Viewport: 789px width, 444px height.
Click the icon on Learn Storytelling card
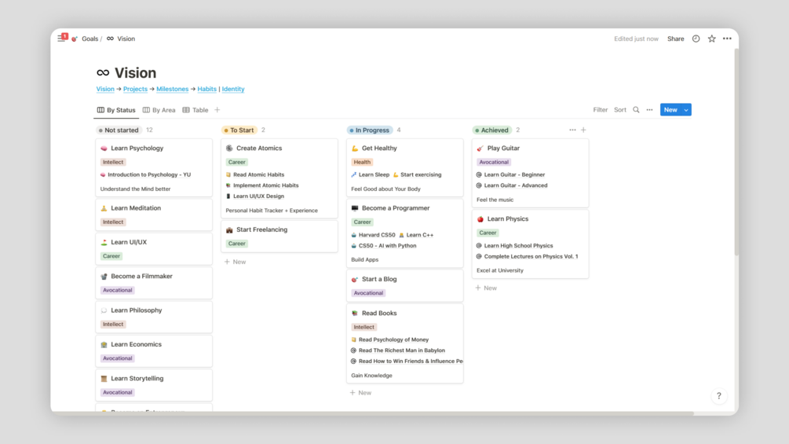click(x=104, y=379)
